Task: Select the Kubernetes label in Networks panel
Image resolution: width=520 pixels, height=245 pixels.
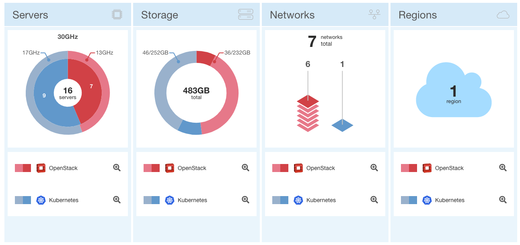Action: (321, 200)
